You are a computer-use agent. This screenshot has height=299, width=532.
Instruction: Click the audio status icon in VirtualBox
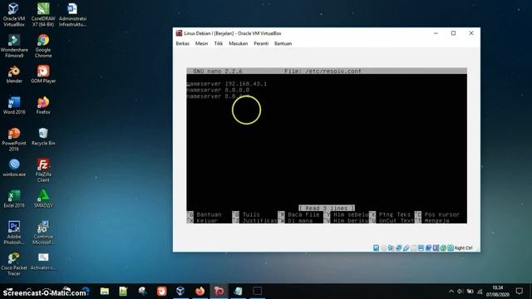(x=391, y=248)
